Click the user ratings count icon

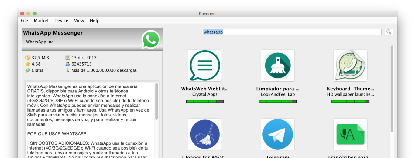pyautogui.click(x=68, y=64)
